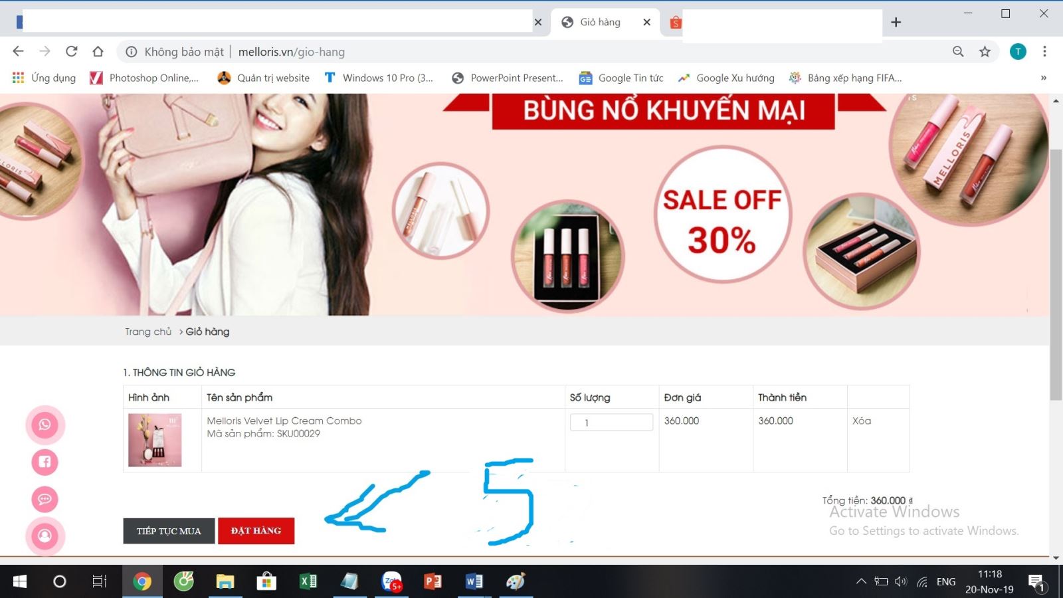Screen dimensions: 1063x598
Task: Open the message chat floating icon
Action: pyautogui.click(x=45, y=499)
